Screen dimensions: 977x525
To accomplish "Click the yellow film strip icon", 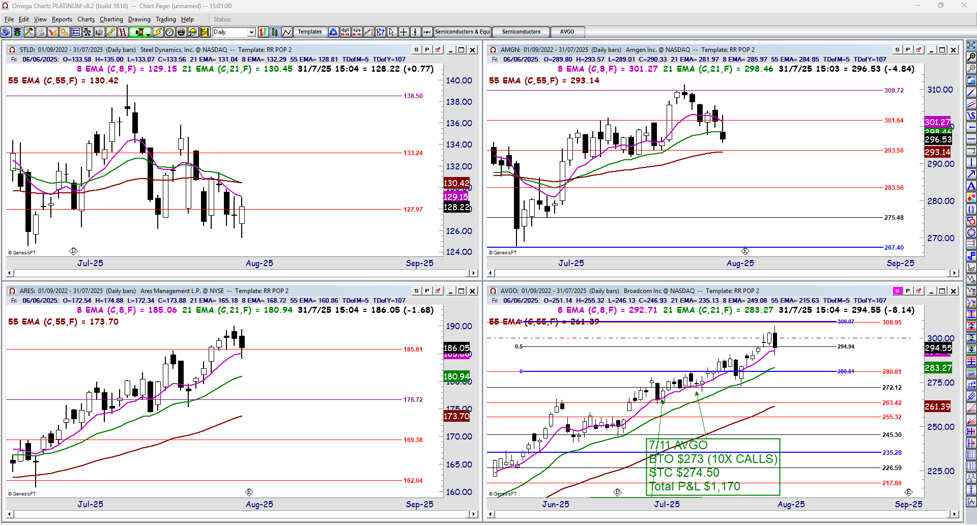I will click(205, 32).
